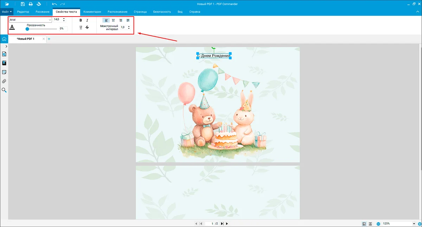
Task: Add a new document tab with plus
Action: tap(49, 39)
